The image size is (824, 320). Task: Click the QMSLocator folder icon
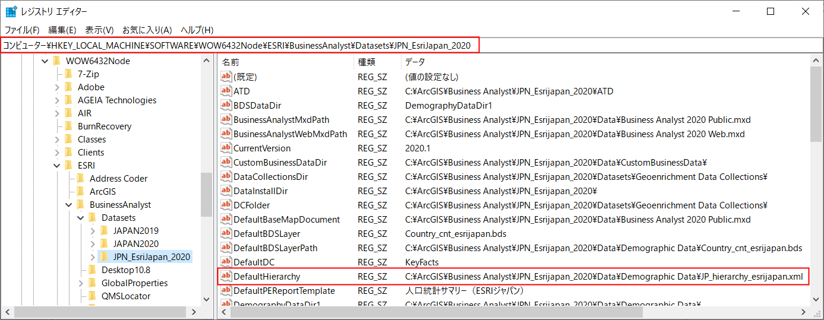tap(93, 296)
